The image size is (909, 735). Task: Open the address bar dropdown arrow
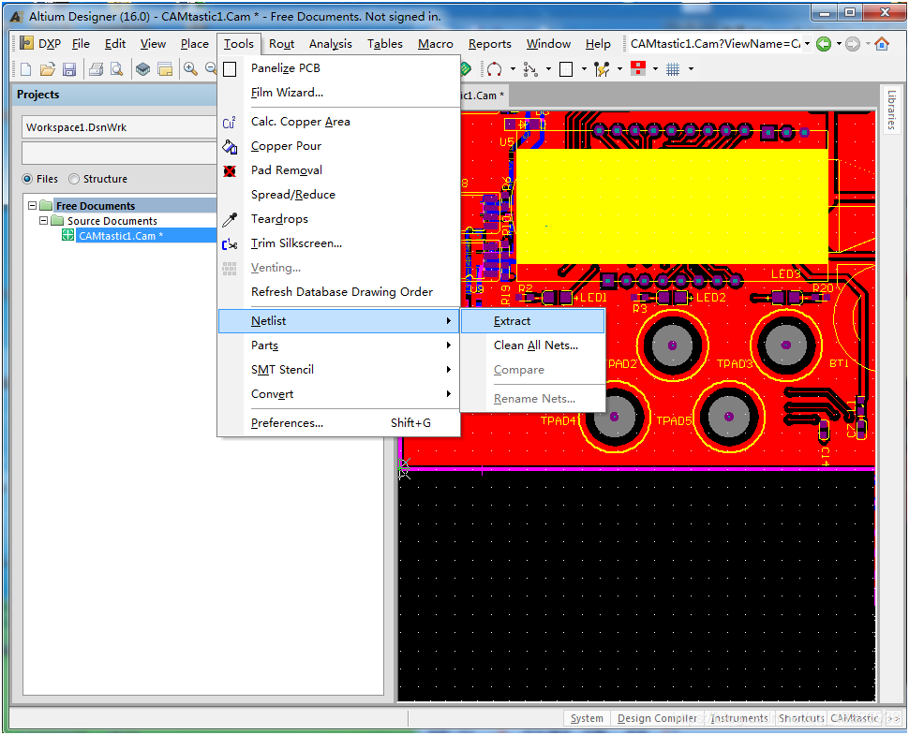[807, 43]
